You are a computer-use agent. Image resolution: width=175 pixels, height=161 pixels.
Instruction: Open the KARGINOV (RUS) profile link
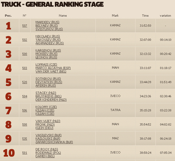(x=48, y=51)
